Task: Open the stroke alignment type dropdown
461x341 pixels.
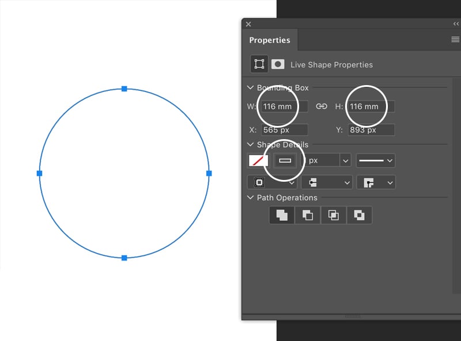Action: click(272, 182)
